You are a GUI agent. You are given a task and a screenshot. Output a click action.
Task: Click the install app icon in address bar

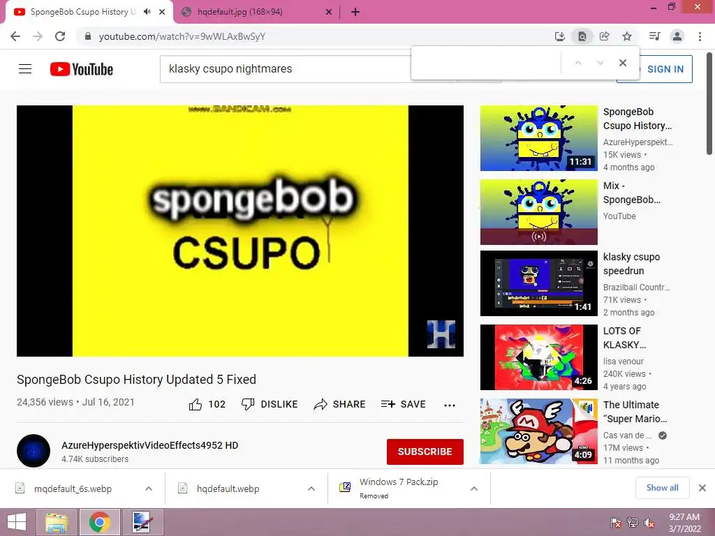(559, 36)
